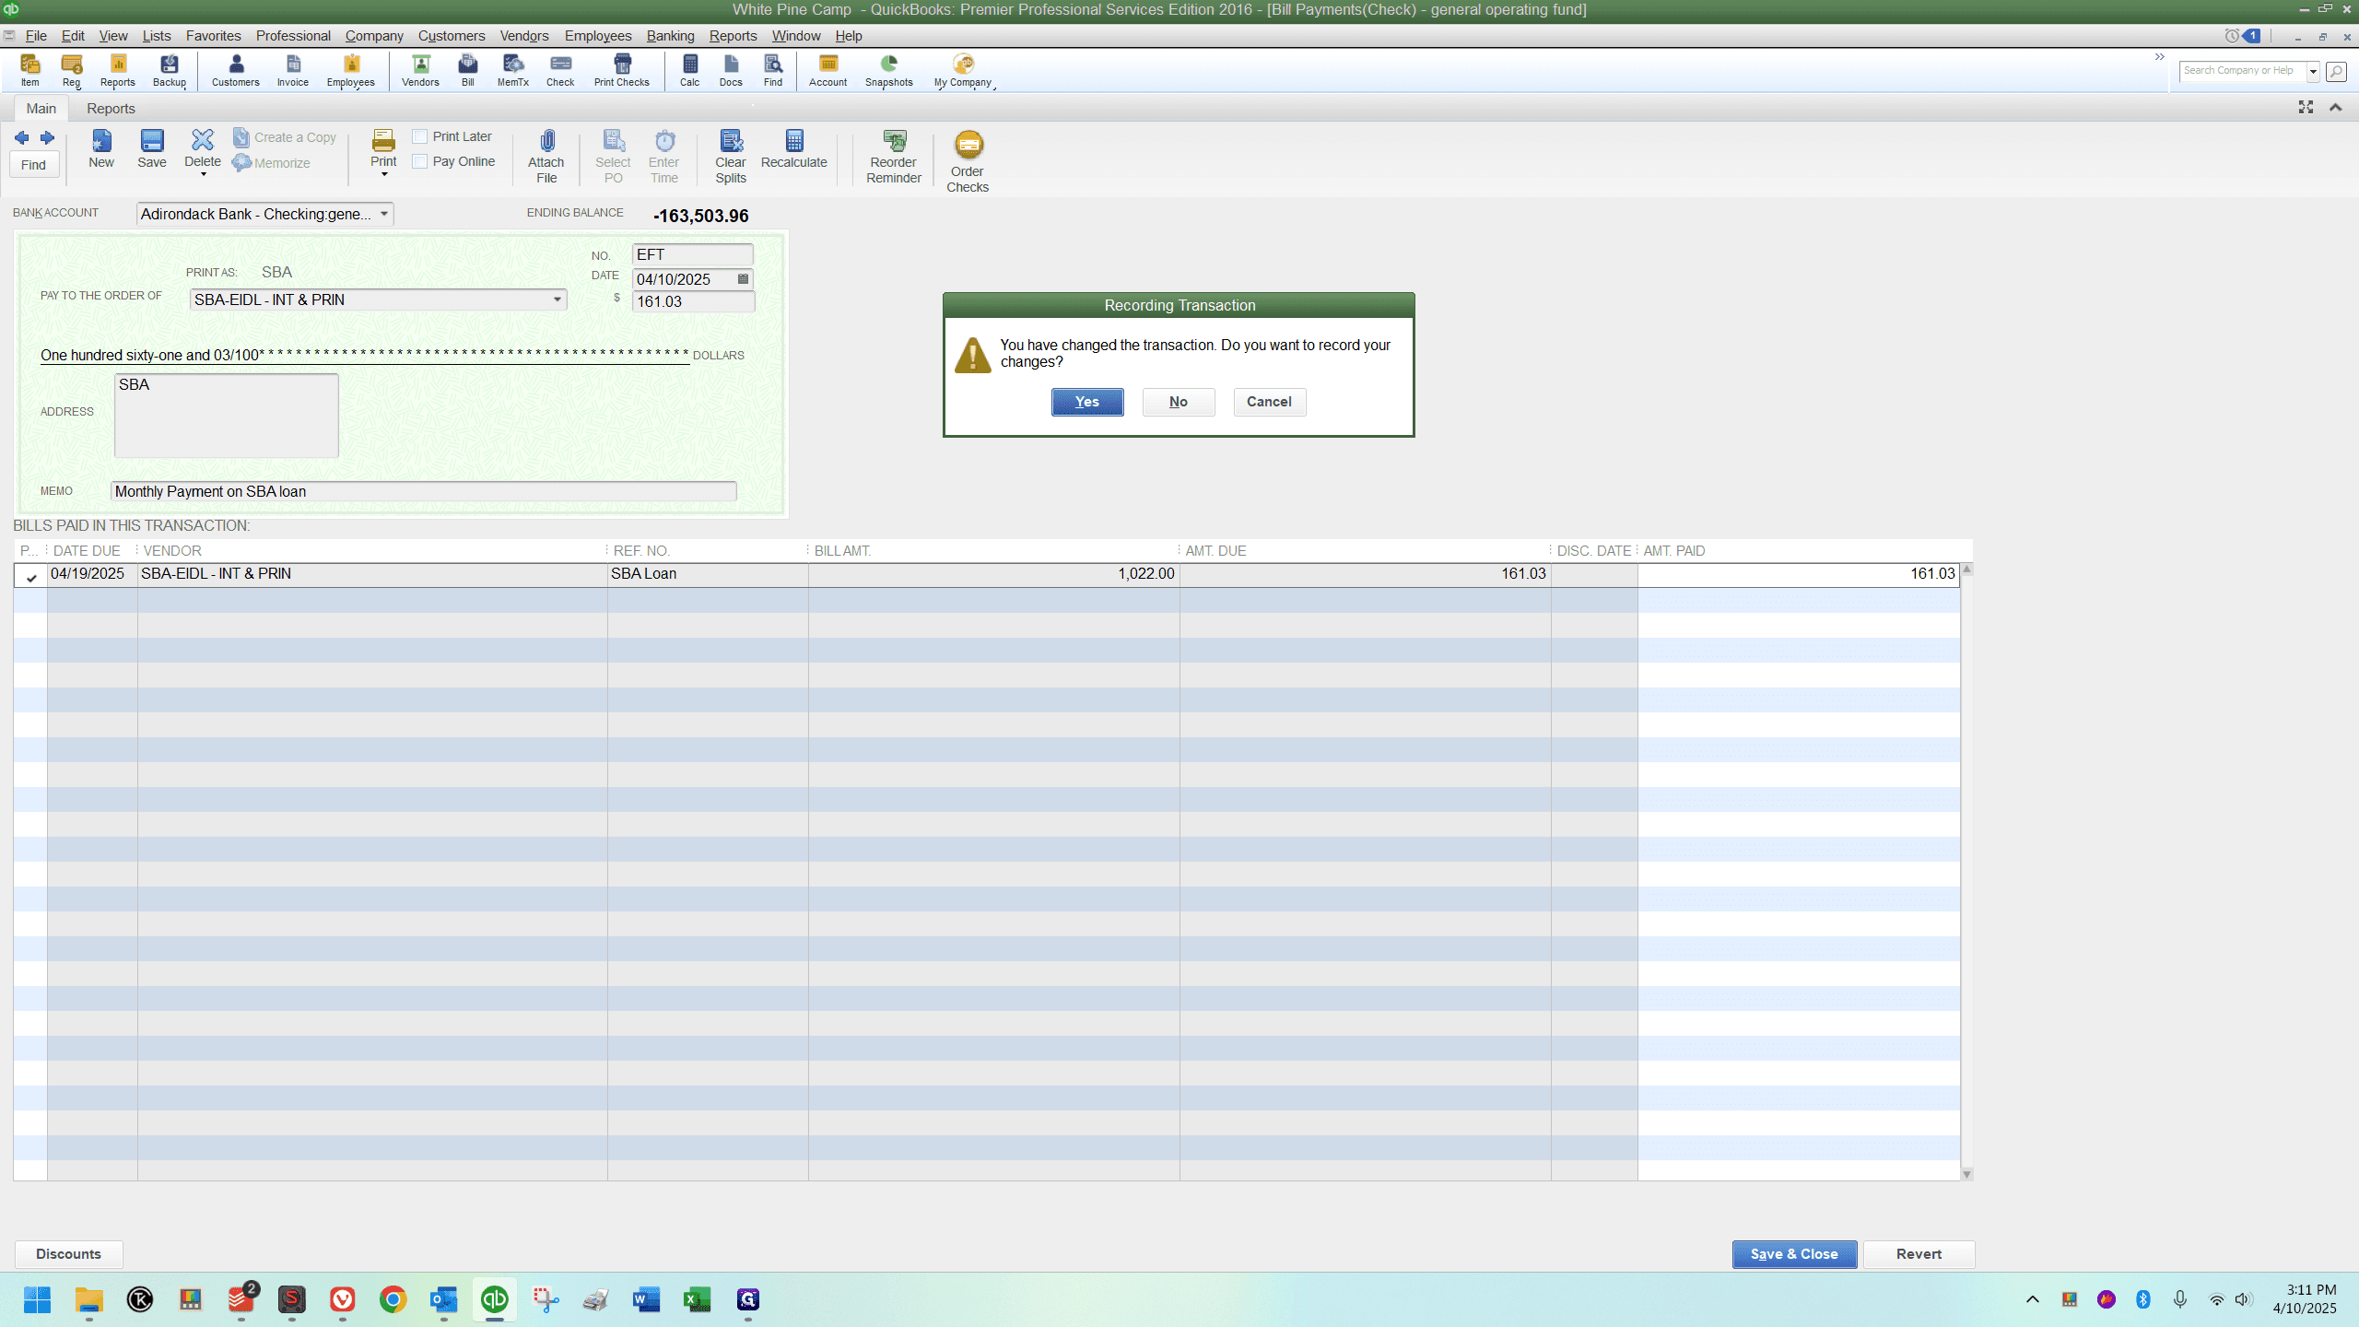Open the Docs icon

tap(731, 70)
